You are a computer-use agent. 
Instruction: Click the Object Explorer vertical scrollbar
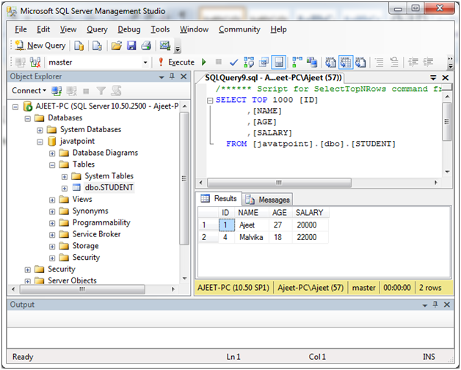184,178
